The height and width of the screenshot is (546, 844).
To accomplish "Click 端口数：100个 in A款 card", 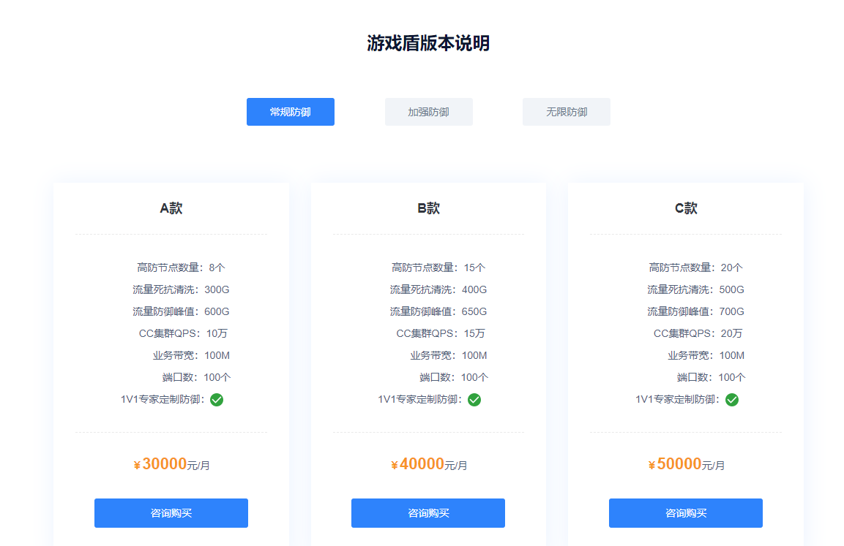I will 196,378.
